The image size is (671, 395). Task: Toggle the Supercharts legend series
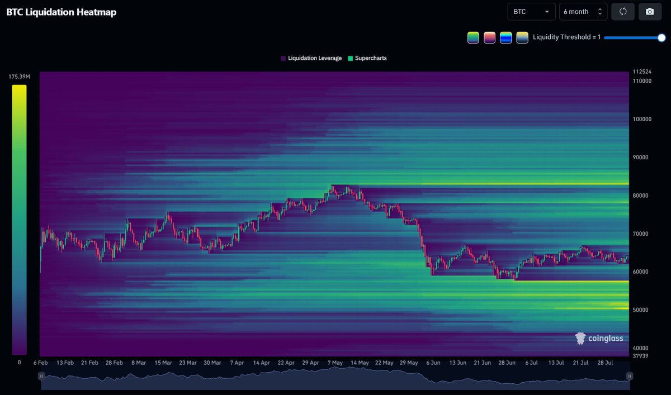pos(367,58)
